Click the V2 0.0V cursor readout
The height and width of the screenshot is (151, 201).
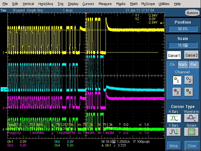(145, 19)
